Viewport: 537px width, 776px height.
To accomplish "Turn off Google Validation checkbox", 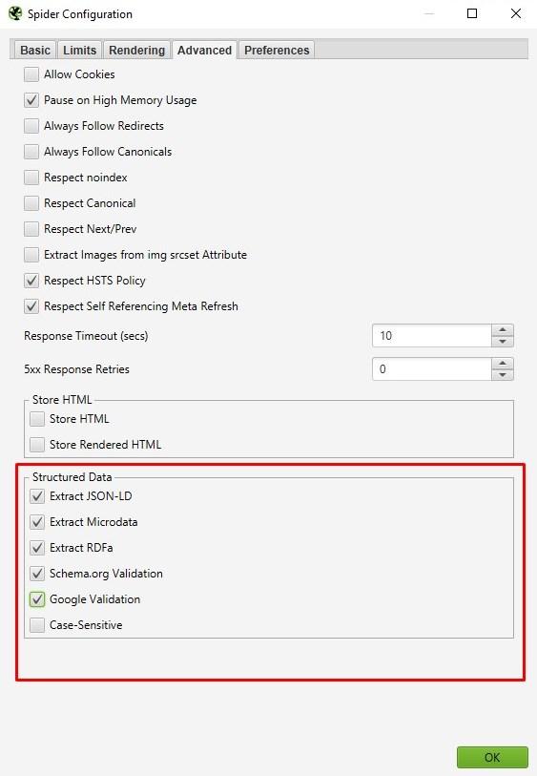I will point(37,598).
